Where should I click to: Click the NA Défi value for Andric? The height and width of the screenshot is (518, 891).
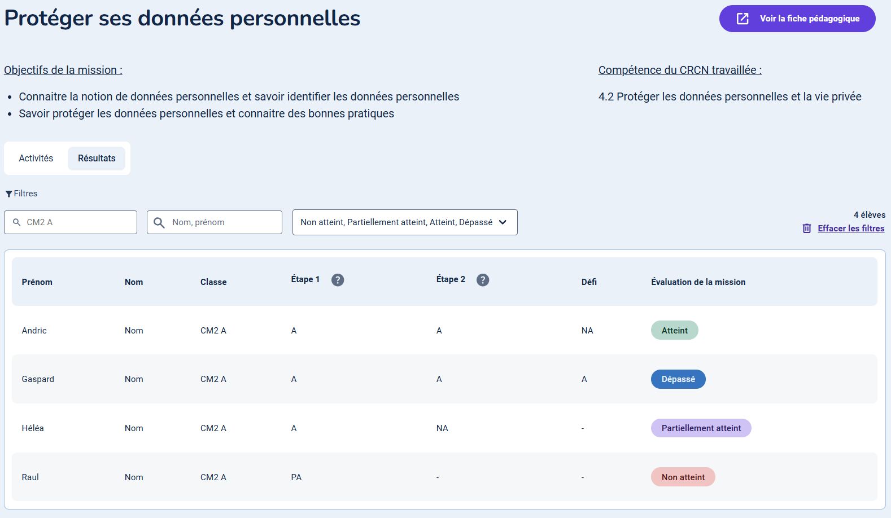coord(587,331)
